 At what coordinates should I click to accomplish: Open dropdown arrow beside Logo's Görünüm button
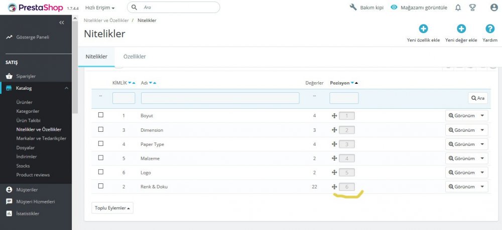click(482, 172)
